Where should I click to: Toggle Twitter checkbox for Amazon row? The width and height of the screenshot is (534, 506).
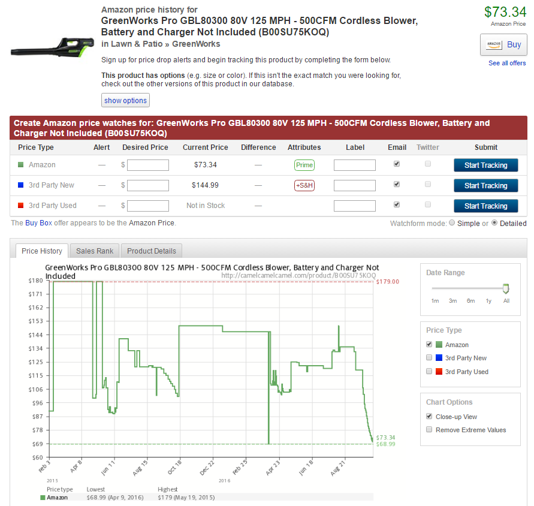[x=428, y=164]
